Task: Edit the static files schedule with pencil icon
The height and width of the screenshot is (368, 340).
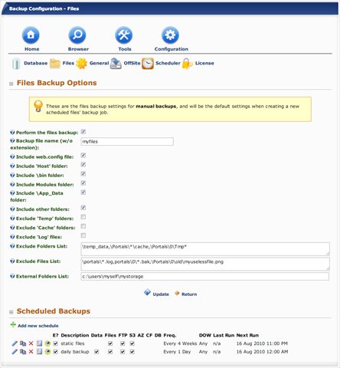Action: coord(15,343)
